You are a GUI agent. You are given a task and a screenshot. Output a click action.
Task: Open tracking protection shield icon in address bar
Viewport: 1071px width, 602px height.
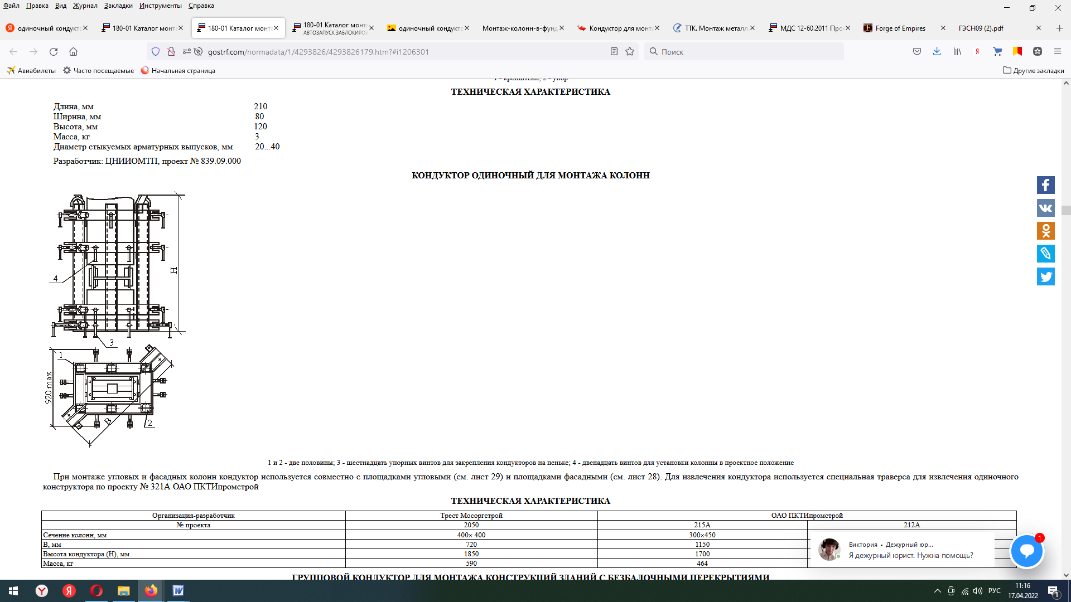pos(156,52)
